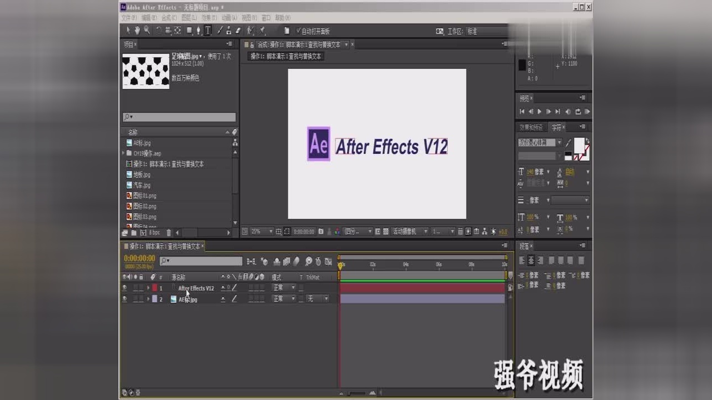The width and height of the screenshot is (712, 400).
Task: Delete selected project item trash icon
Action: [170, 233]
